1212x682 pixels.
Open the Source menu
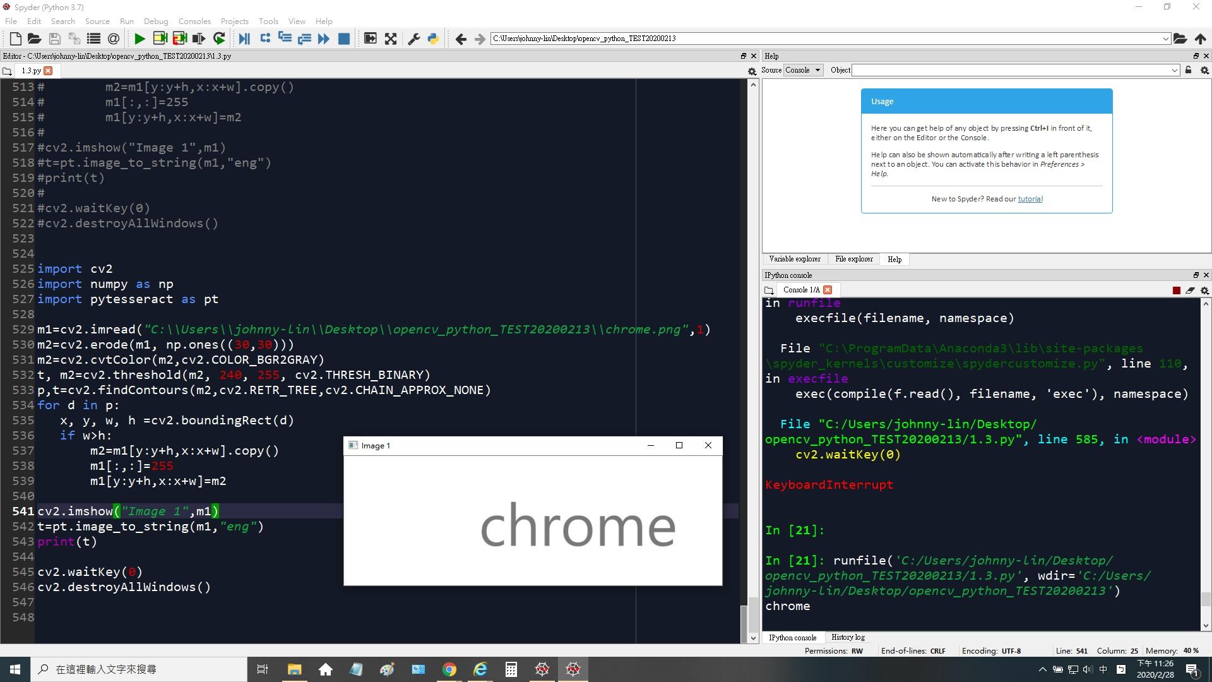97,21
